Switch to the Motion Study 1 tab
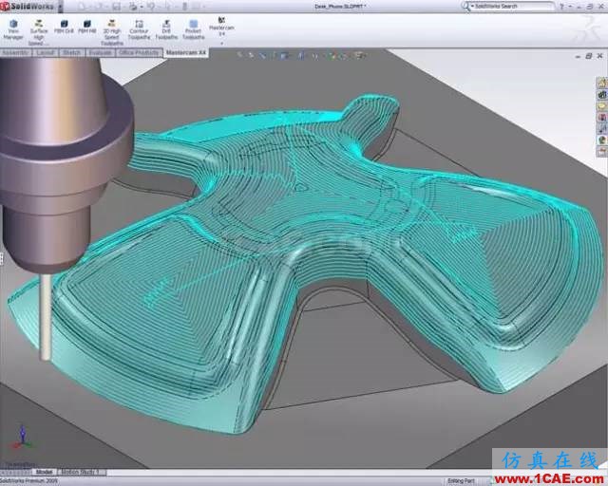Screen dimensions: 608x486 (x=83, y=472)
